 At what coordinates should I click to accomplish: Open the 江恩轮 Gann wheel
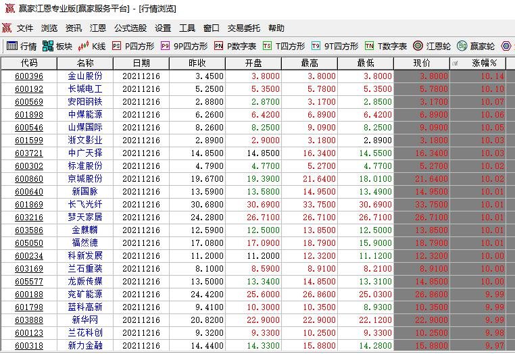tap(432, 46)
